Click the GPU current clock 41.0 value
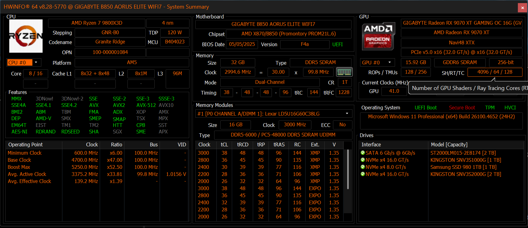The height and width of the screenshot is (228, 528). [394, 91]
